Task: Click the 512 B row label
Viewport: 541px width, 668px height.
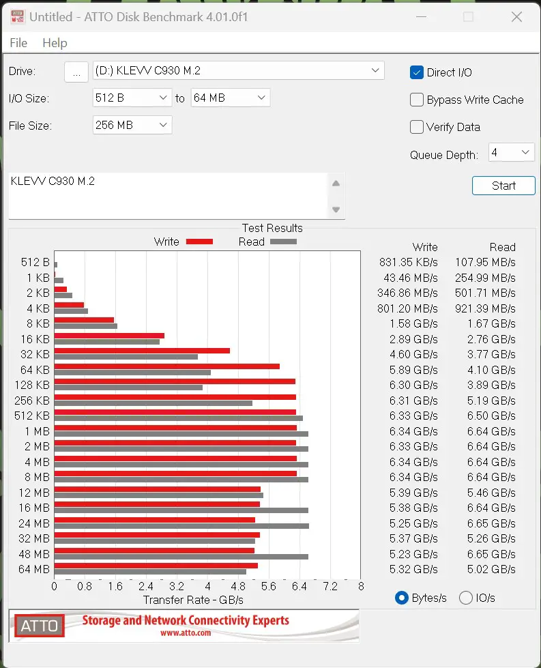Action: 35,263
